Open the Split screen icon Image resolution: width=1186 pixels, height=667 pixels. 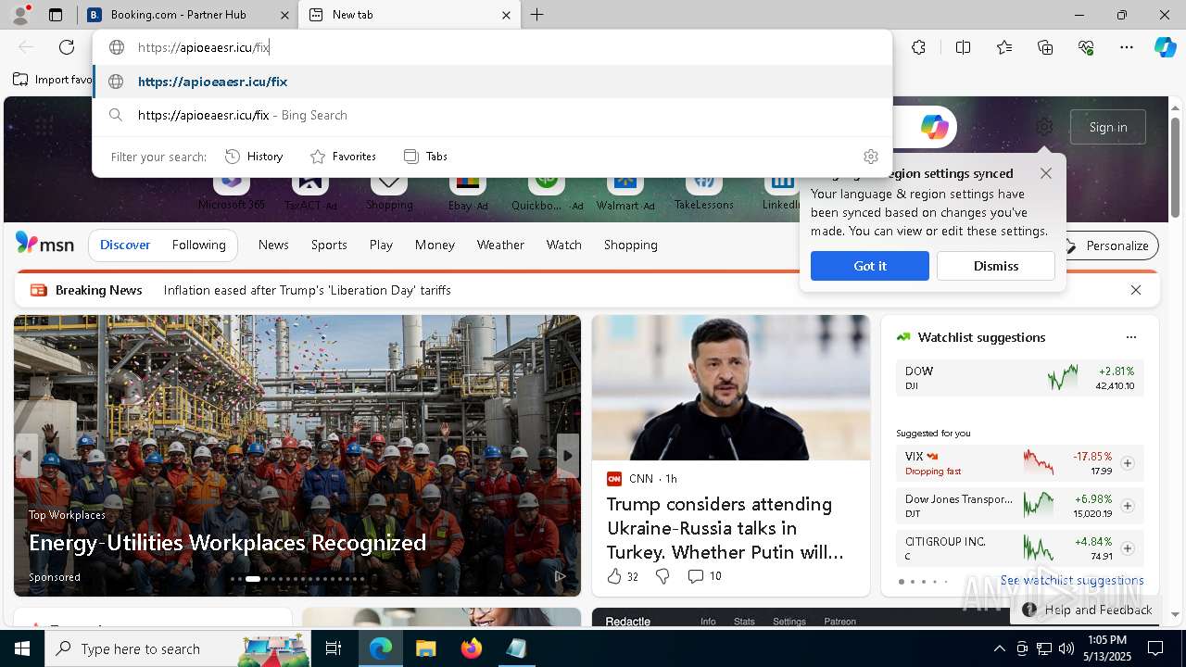(963, 47)
